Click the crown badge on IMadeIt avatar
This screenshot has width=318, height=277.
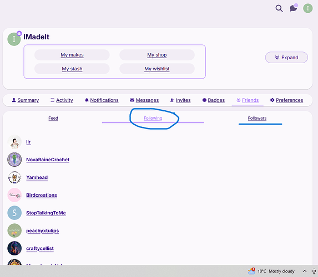[19, 33]
